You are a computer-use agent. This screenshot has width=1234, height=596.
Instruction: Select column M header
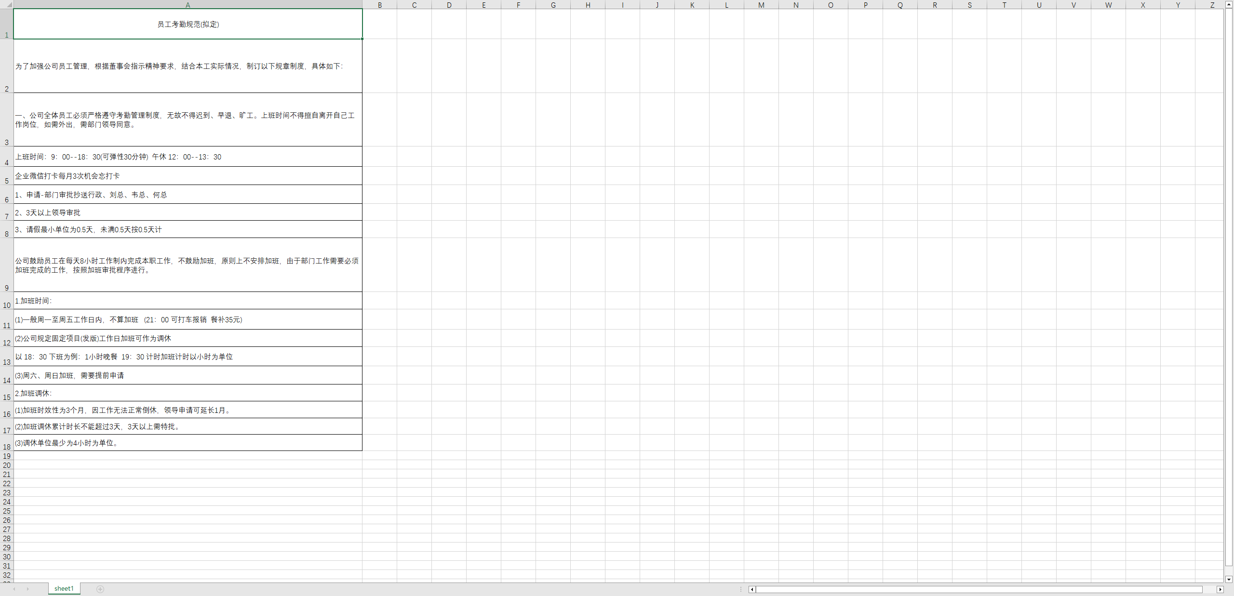[761, 5]
